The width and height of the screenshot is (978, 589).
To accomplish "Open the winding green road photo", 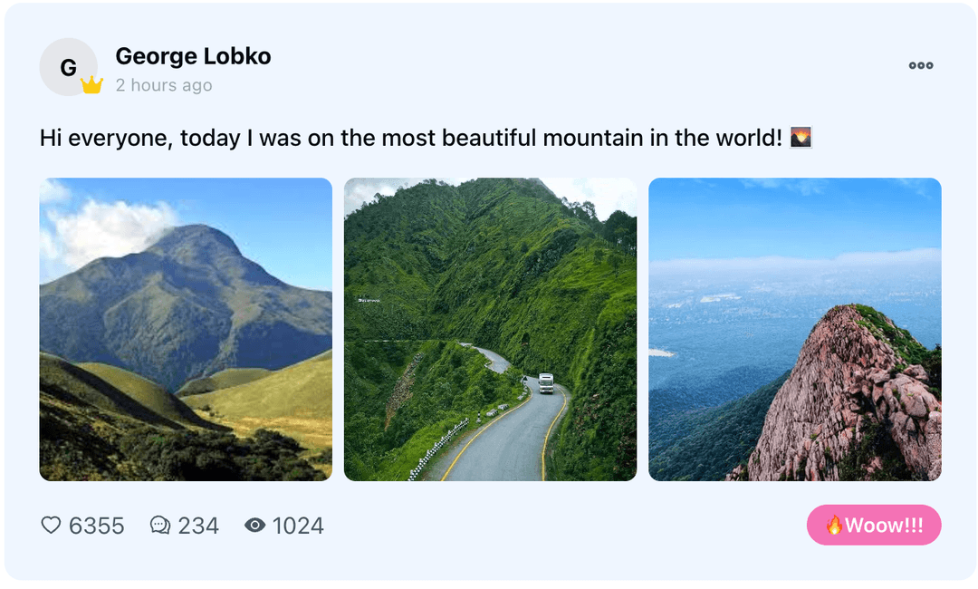I will coord(490,330).
